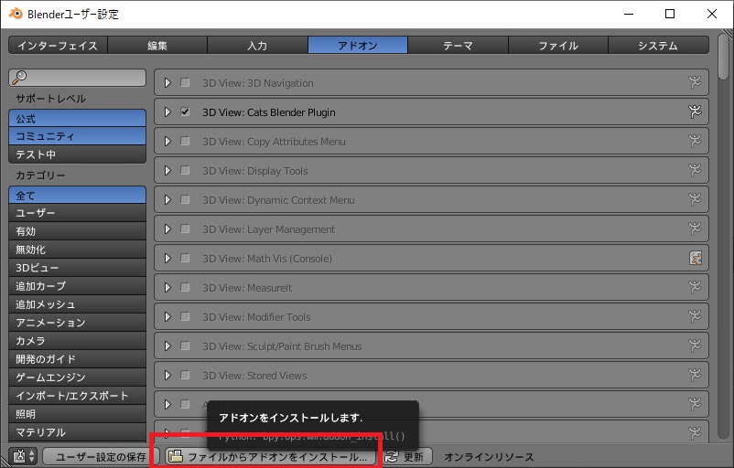Viewport: 734px width, 468px height.
Task: Expand 3D Navigation addon details
Action: [x=167, y=83]
